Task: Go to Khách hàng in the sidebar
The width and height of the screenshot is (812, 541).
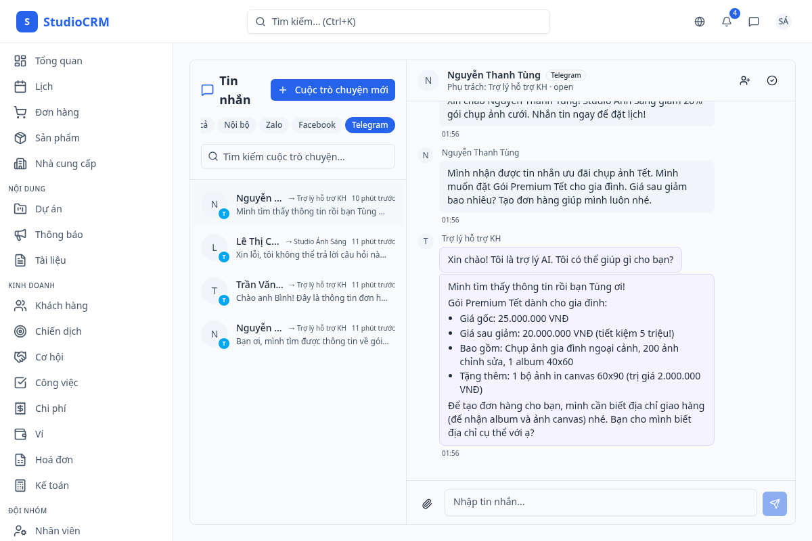Action: 61,306
